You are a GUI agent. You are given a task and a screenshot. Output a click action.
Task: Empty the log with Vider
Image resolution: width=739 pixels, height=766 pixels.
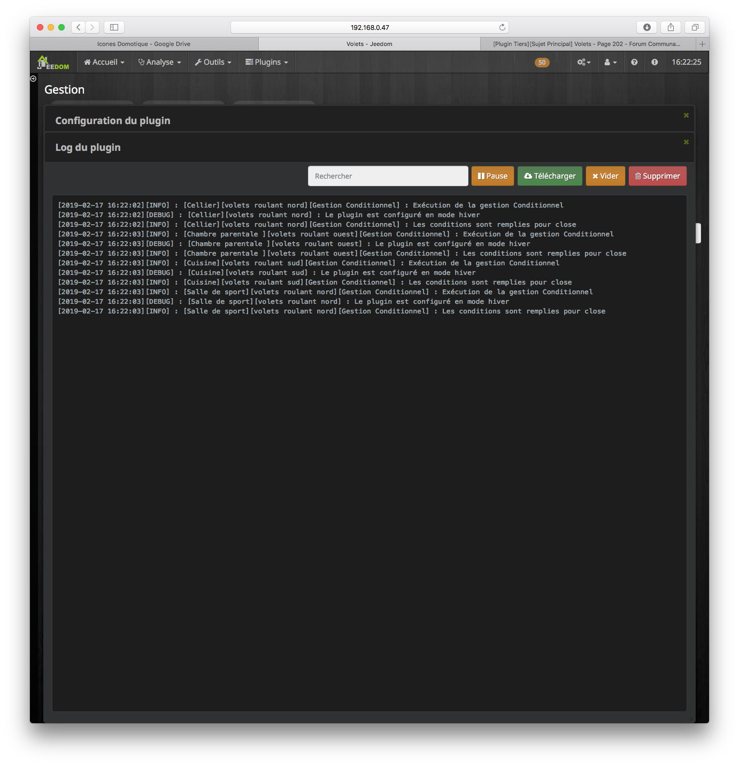605,176
